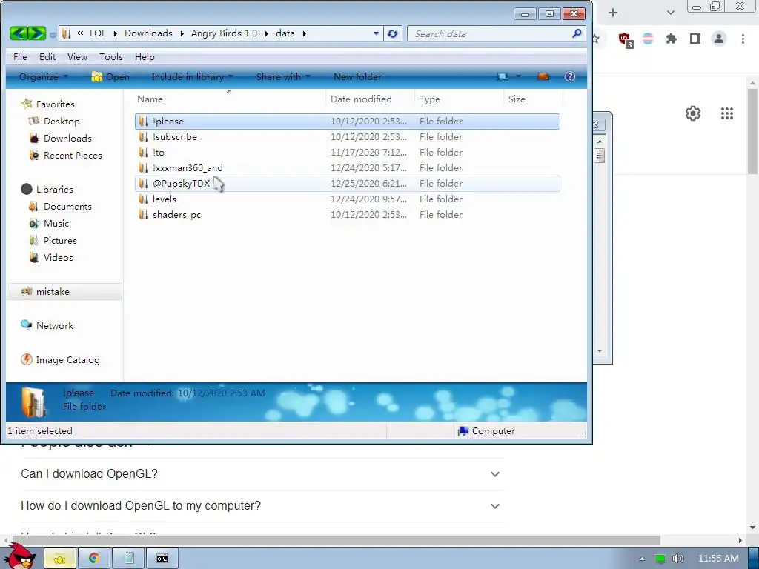The image size is (759, 569).
Task: Open the Videos library
Action: click(x=58, y=257)
